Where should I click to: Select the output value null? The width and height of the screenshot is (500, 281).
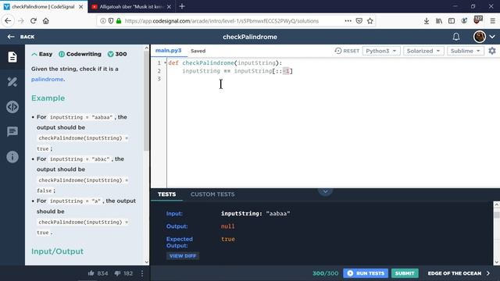click(x=227, y=226)
